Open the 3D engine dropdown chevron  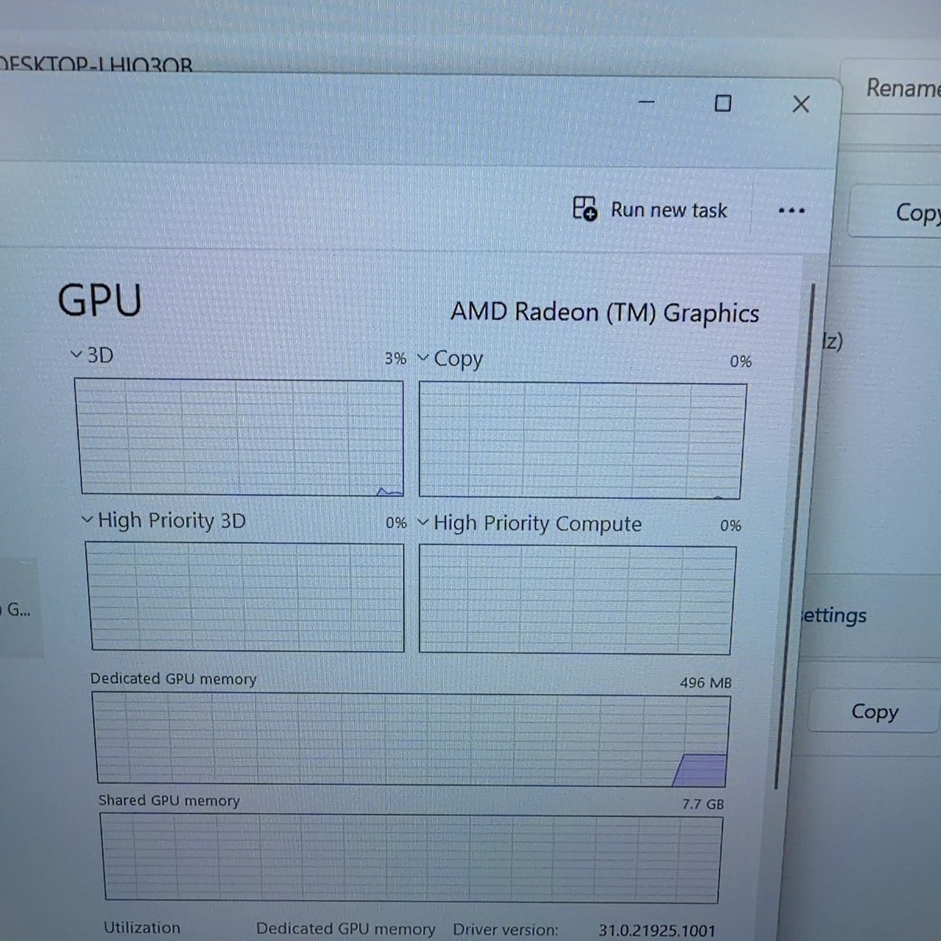[76, 354]
